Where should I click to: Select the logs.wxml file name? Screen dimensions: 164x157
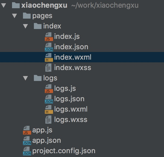pos(71,109)
